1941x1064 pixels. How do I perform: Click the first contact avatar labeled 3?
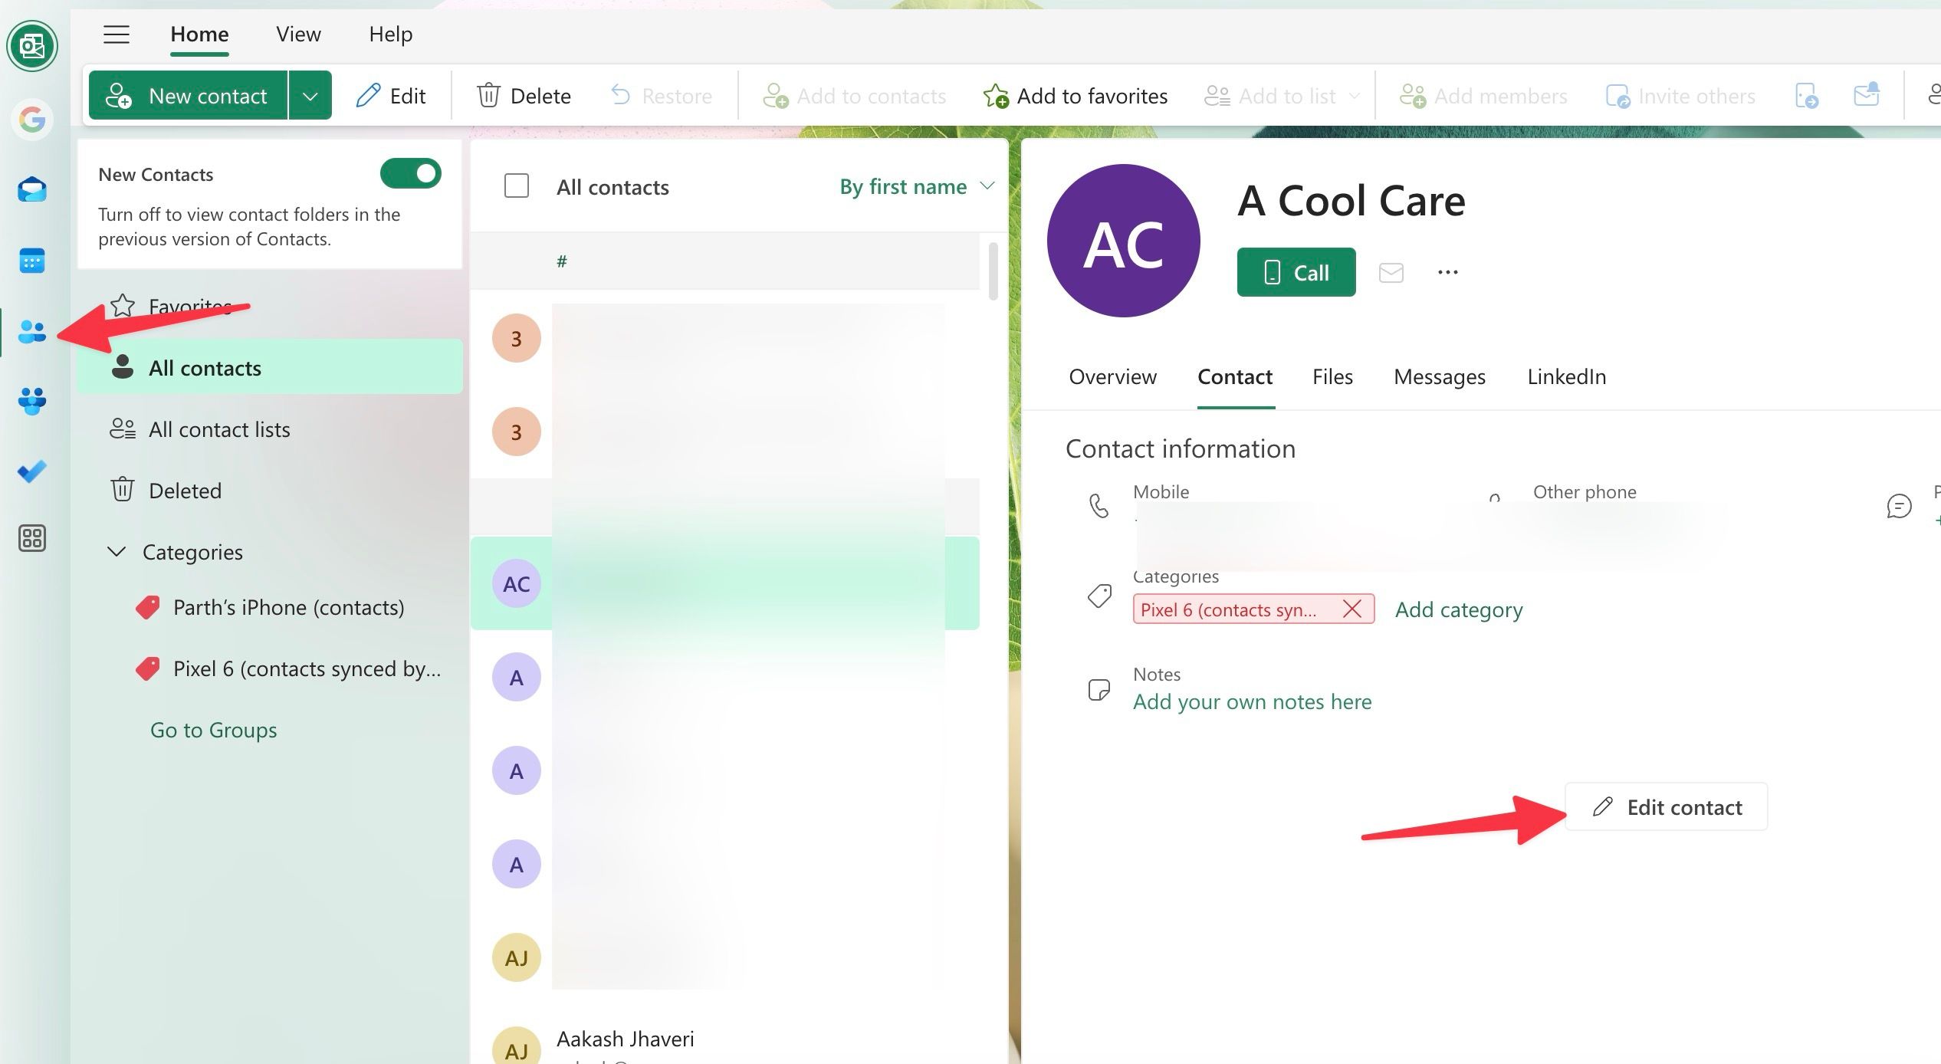pos(517,338)
